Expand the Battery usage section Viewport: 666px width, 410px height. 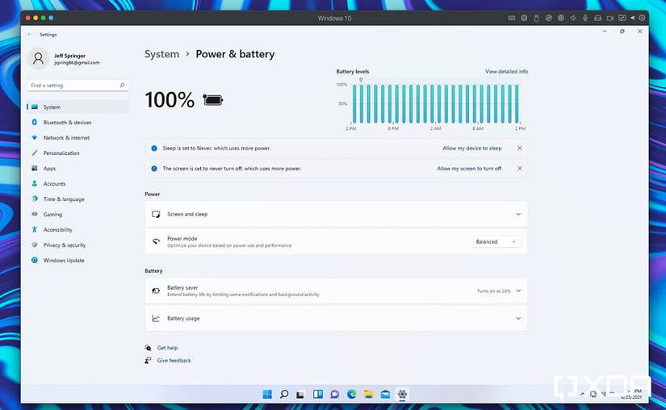[337, 318]
